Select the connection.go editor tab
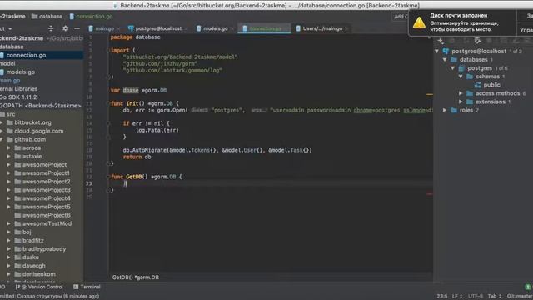Image resolution: width=533 pixels, height=300 pixels. [x=265, y=28]
